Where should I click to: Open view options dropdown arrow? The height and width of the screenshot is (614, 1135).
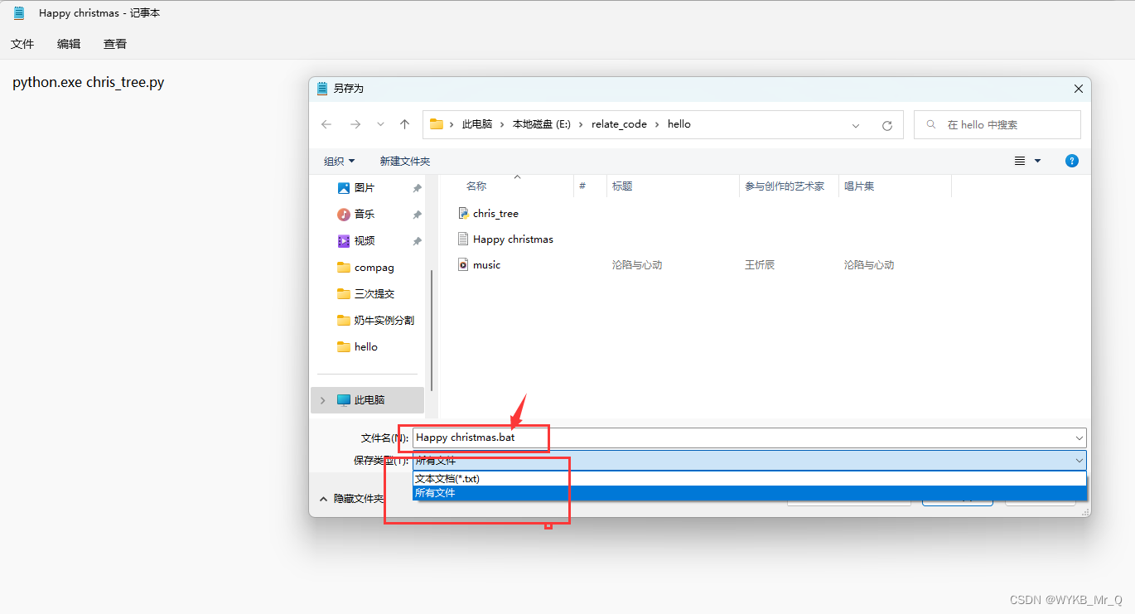pos(1037,161)
